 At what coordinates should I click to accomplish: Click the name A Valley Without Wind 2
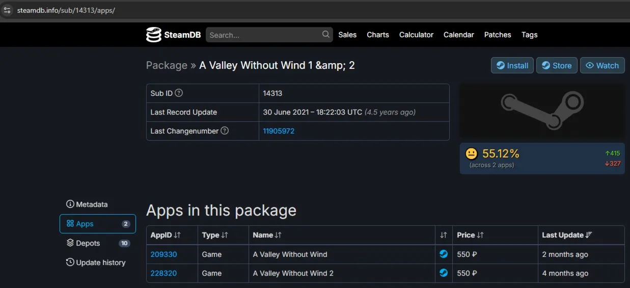click(293, 273)
